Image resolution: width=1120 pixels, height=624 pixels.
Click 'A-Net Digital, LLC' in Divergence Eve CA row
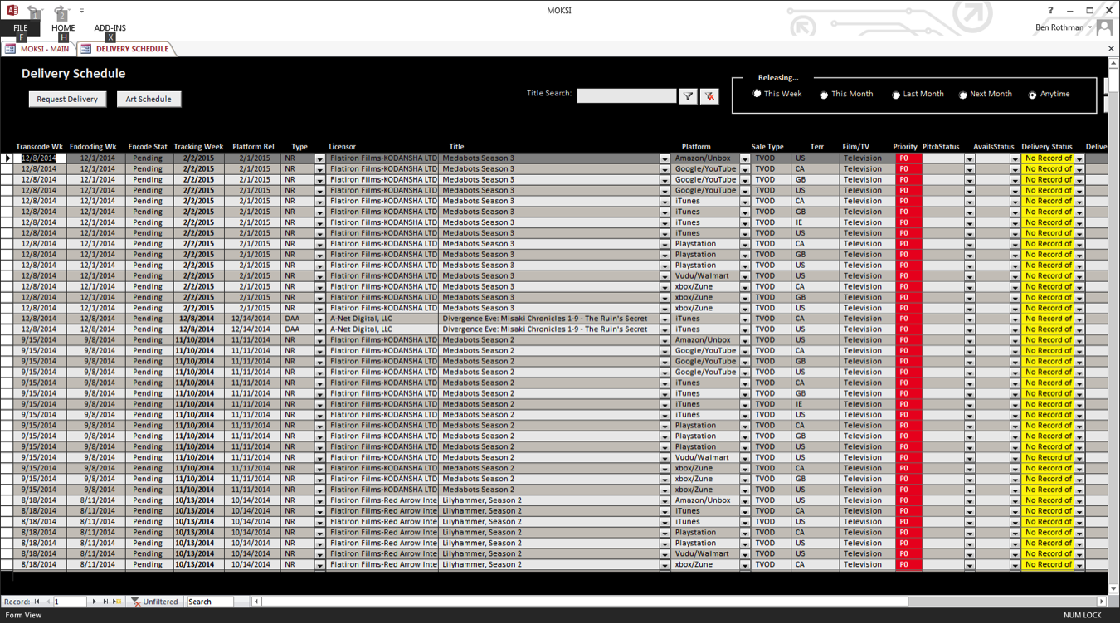(x=361, y=319)
